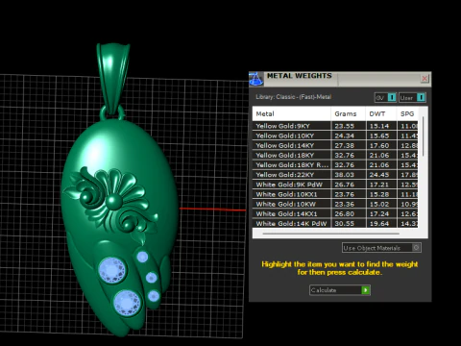The height and width of the screenshot is (346, 461).
Task: Select the White Gold:9K PdW row
Action: [x=335, y=185]
